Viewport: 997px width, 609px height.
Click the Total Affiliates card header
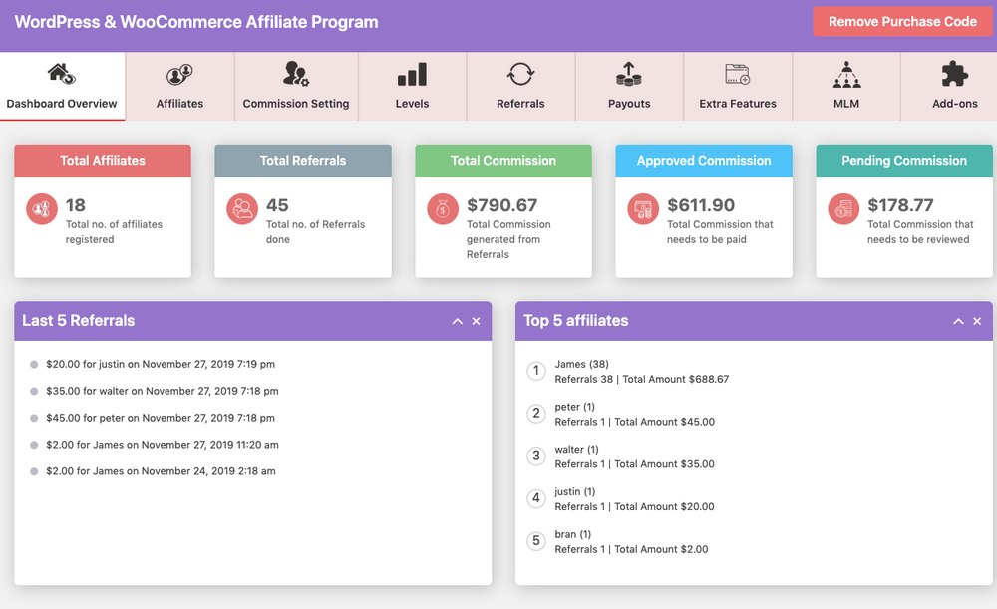click(103, 160)
